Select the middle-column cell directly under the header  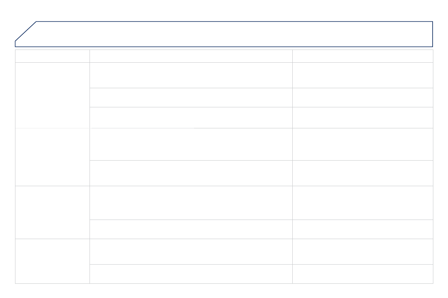coord(191,75)
